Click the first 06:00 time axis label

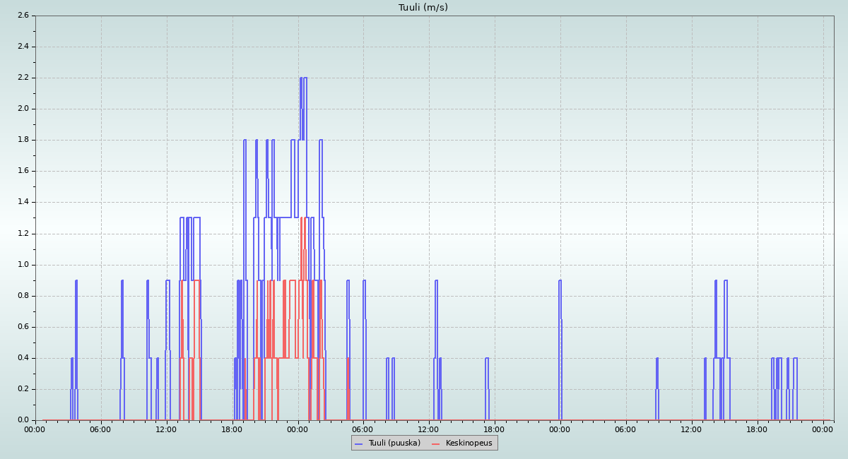pos(100,429)
